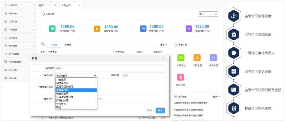
Task: Click the 实际付款 purple card icon
Action: (189, 29)
